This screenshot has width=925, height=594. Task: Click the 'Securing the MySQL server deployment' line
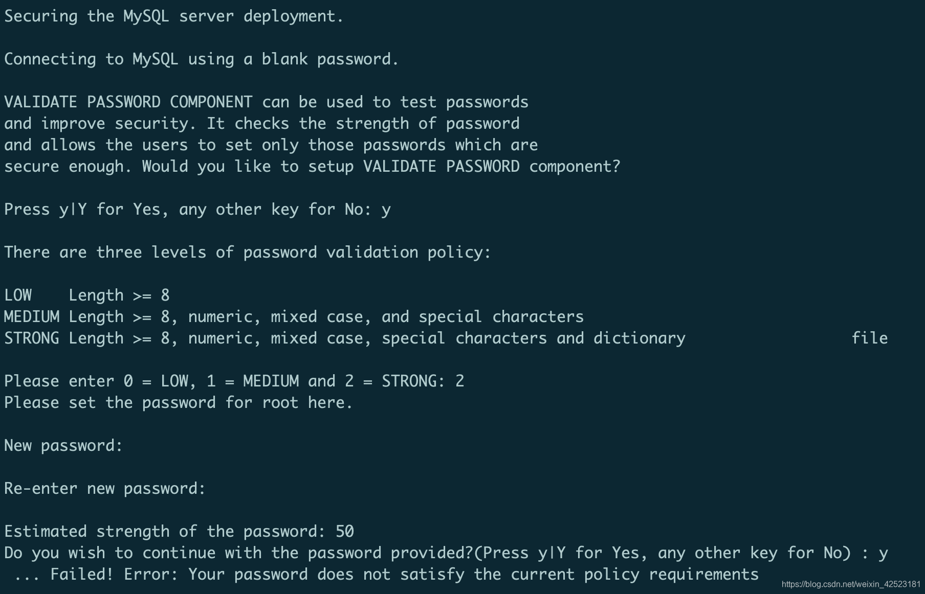point(174,16)
